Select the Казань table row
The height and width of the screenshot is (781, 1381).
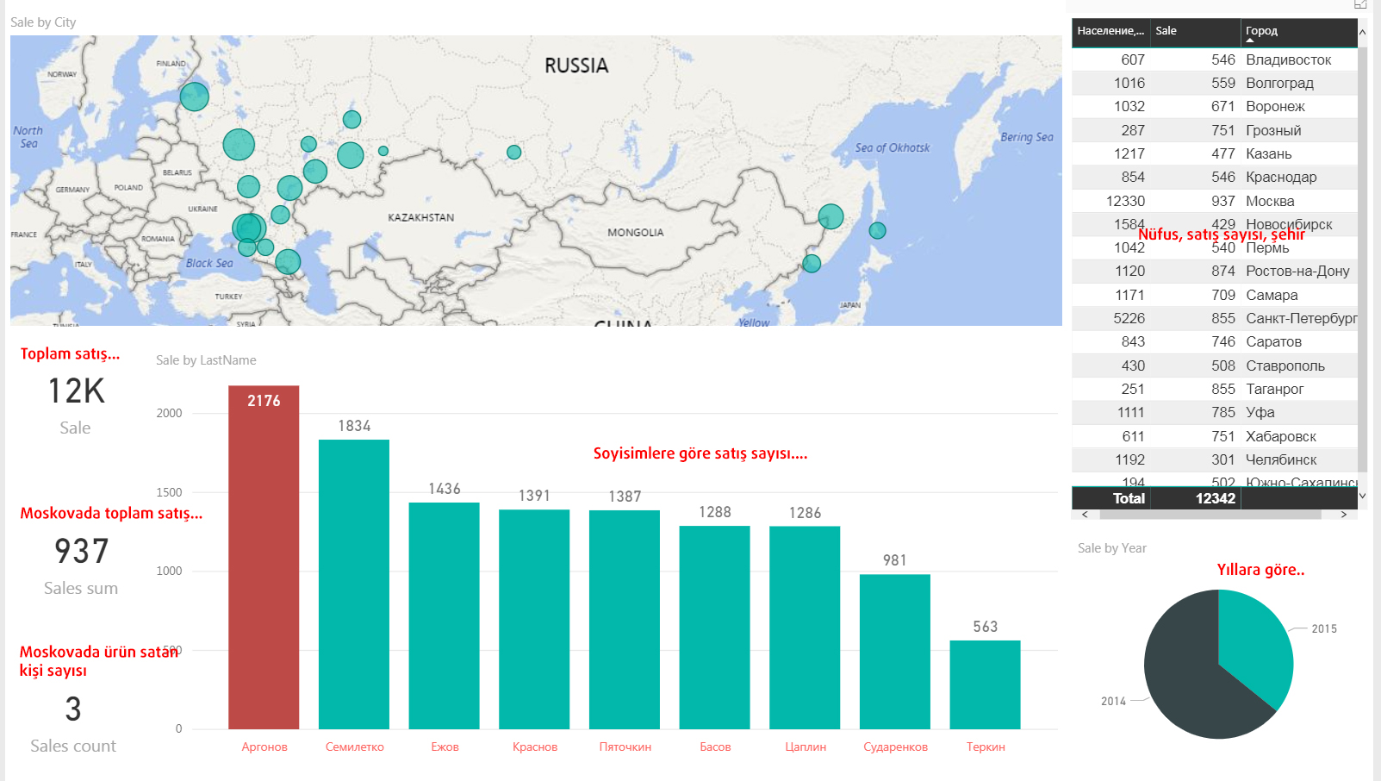click(x=1215, y=153)
